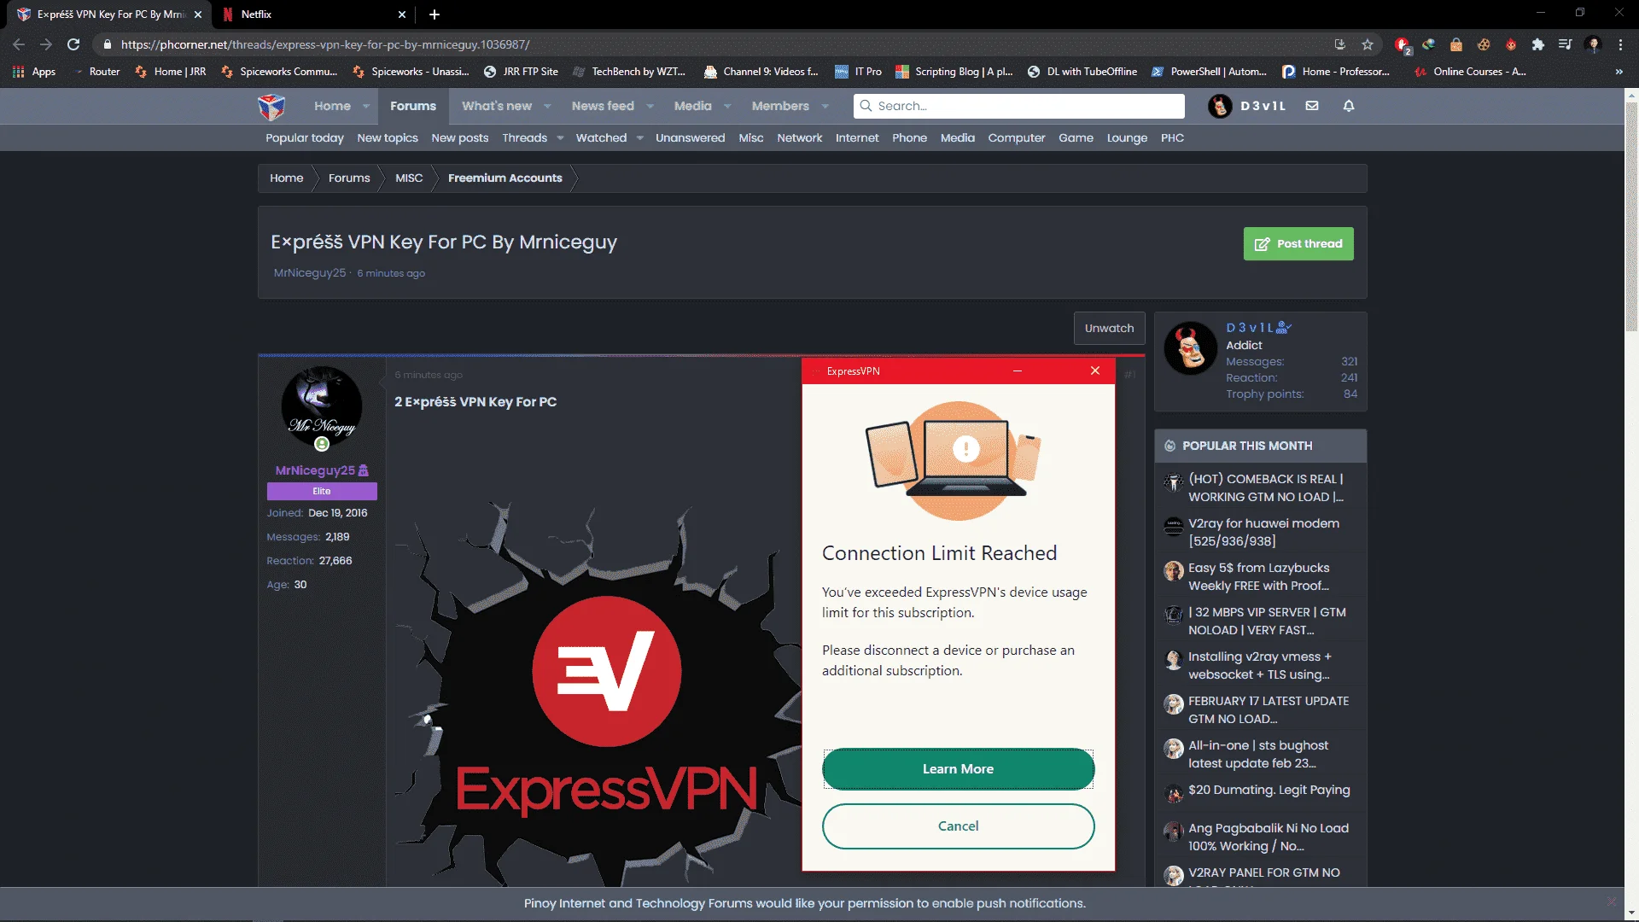Open the Extensions puzzle piece menu

click(1538, 44)
